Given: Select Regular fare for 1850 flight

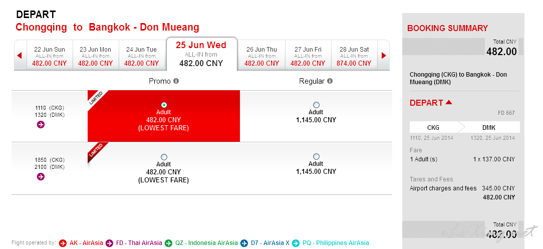Looking at the screenshot, I should pos(316,156).
